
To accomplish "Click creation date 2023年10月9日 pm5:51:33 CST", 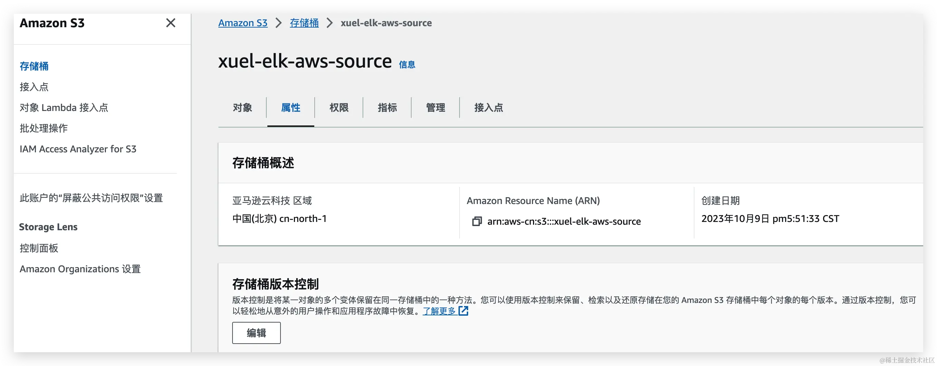I will click(770, 219).
